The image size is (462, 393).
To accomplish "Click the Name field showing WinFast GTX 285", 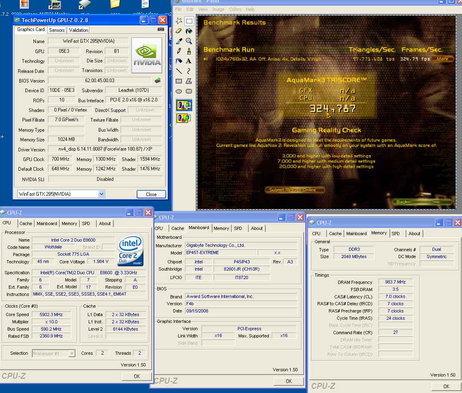I will click(88, 41).
